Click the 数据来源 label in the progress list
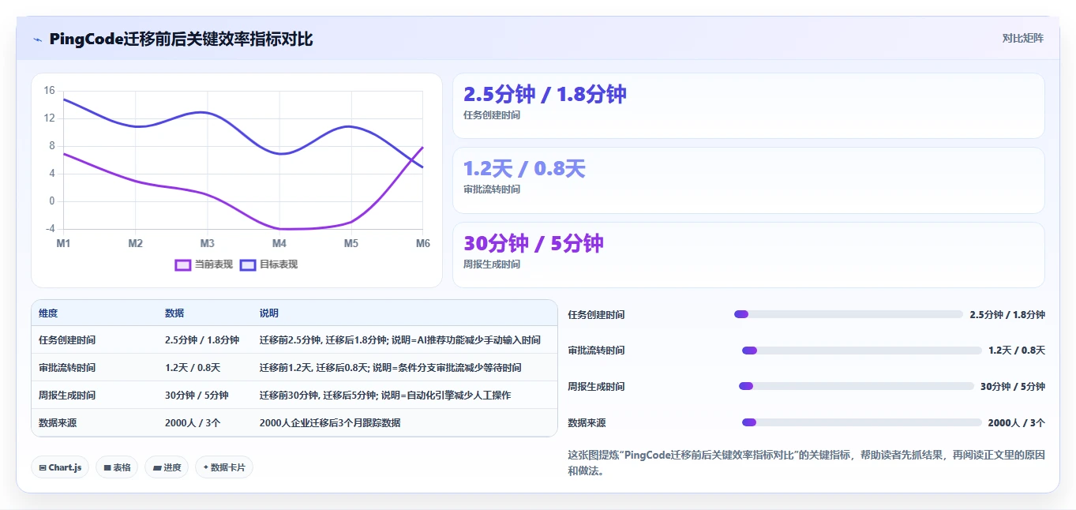1076x510 pixels. point(587,423)
